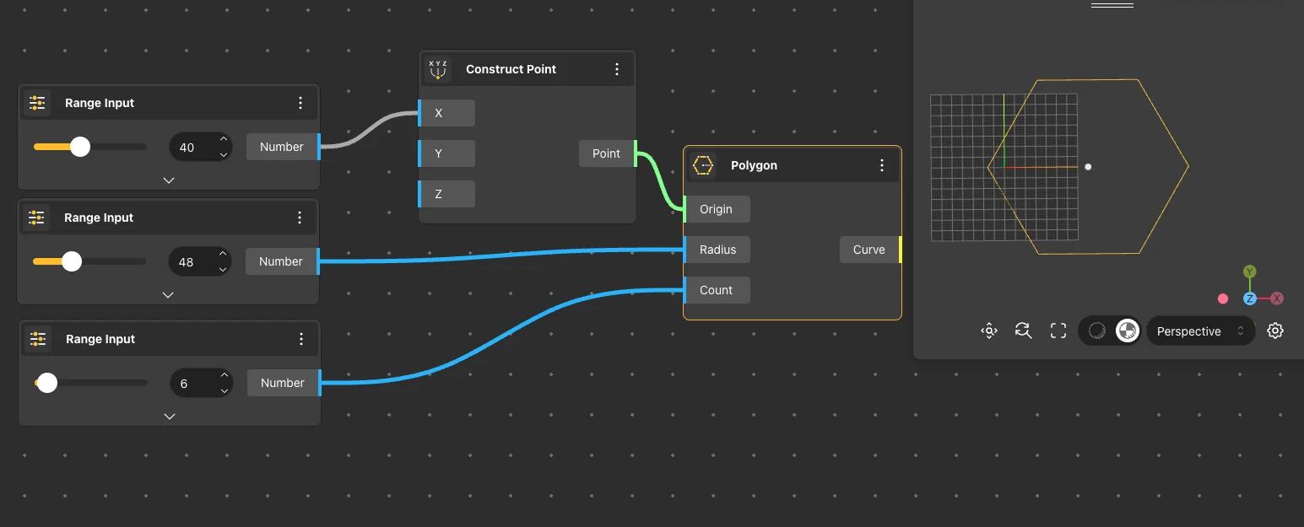Click the Polygon node hexagon icon
This screenshot has width=1304, height=527.
(703, 165)
